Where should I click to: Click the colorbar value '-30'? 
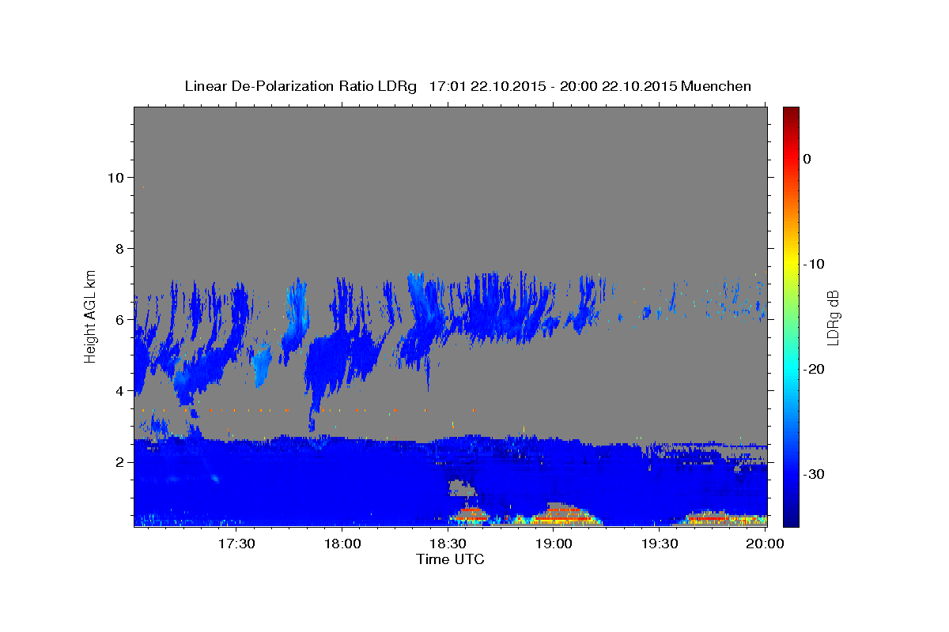pos(815,474)
